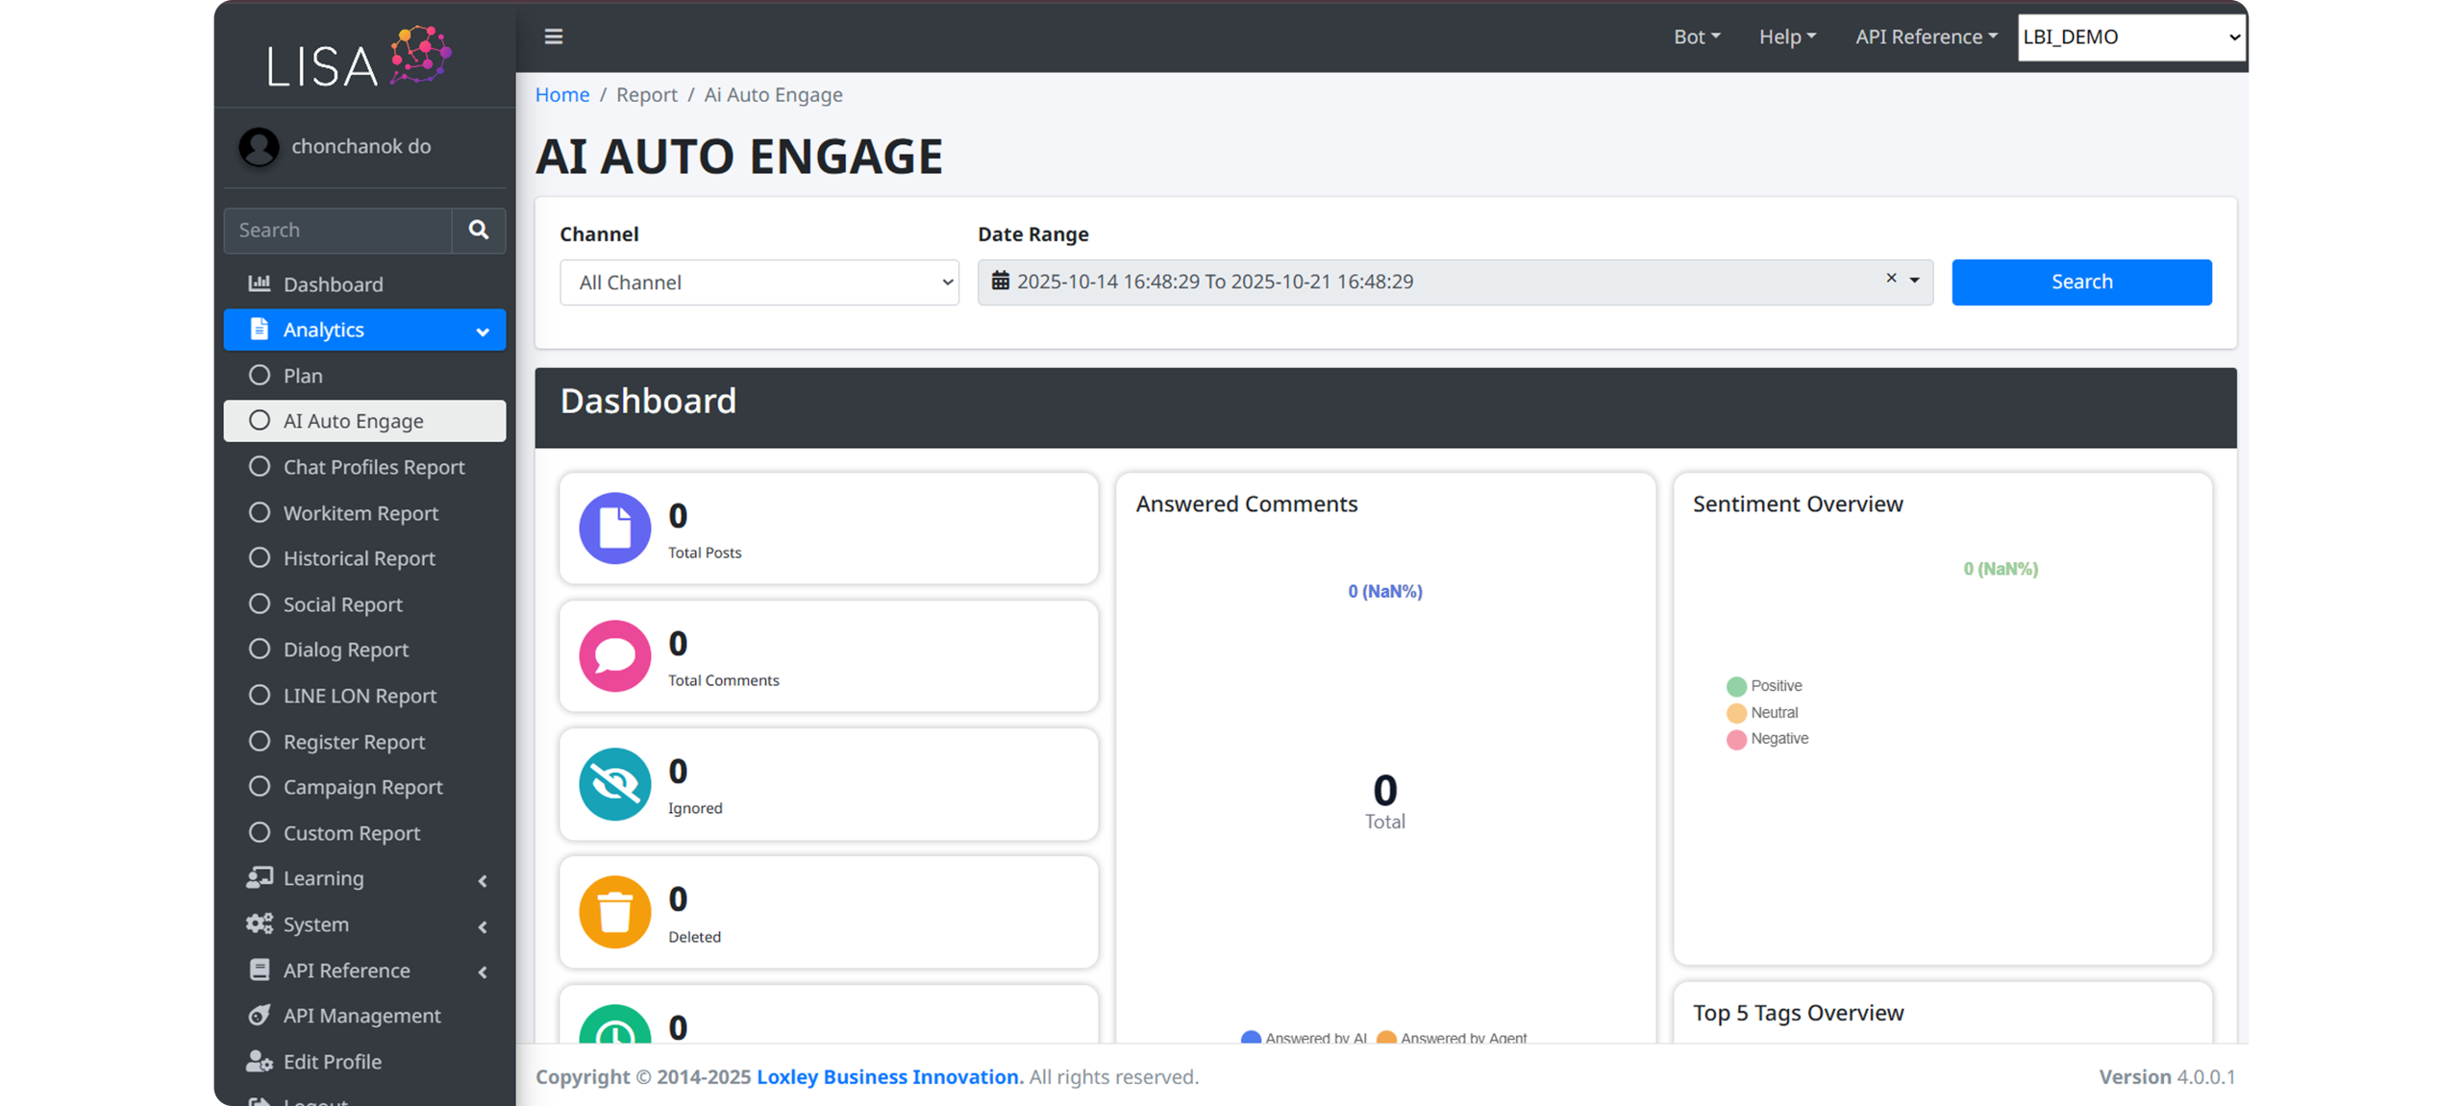Clear the date range with X
The width and height of the screenshot is (2461, 1106).
pyautogui.click(x=1891, y=278)
